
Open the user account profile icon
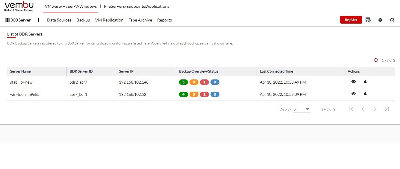point(392,20)
